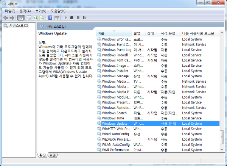This screenshot has height=166, width=227.
Task: Select the Windows Firewall service name
Action: pos(115,55)
